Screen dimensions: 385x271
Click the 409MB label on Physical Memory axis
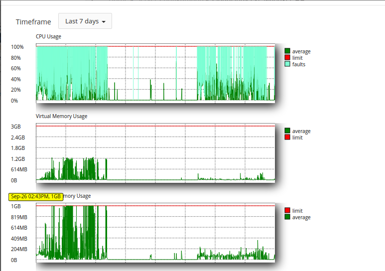click(x=19, y=239)
